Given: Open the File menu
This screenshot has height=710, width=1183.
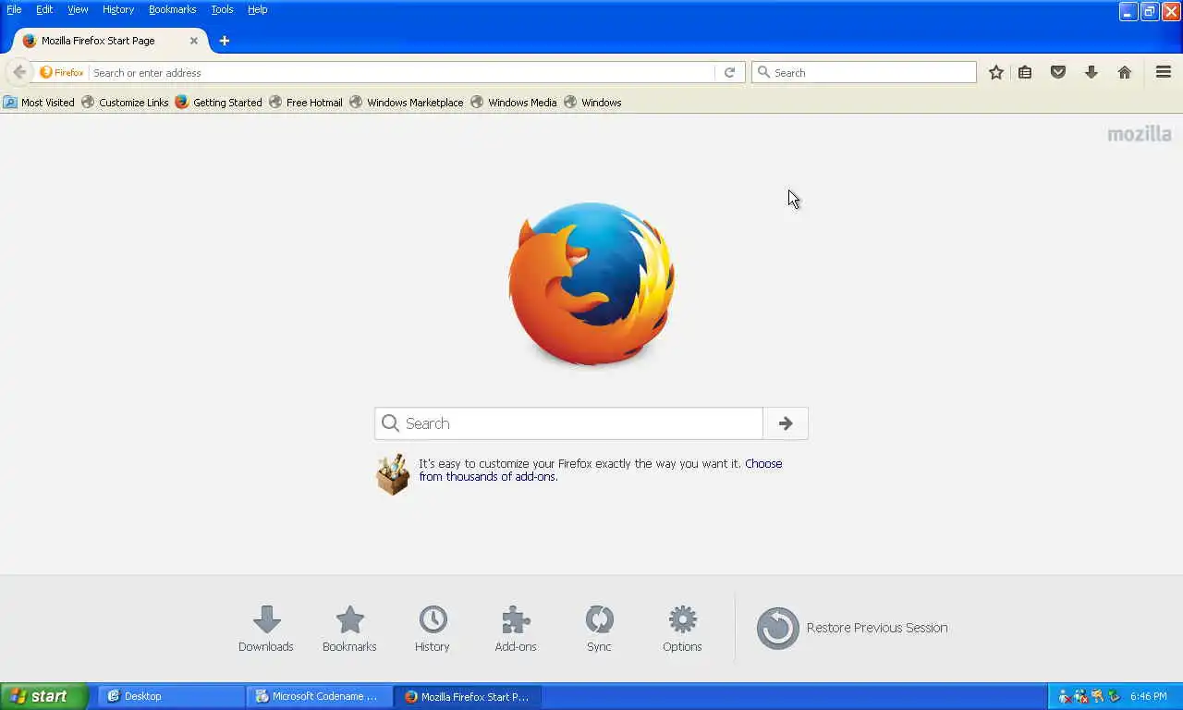Looking at the screenshot, I should point(14,9).
